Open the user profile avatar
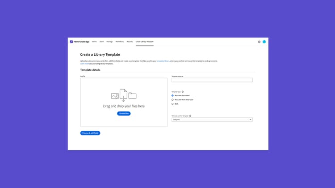 pos(264,42)
